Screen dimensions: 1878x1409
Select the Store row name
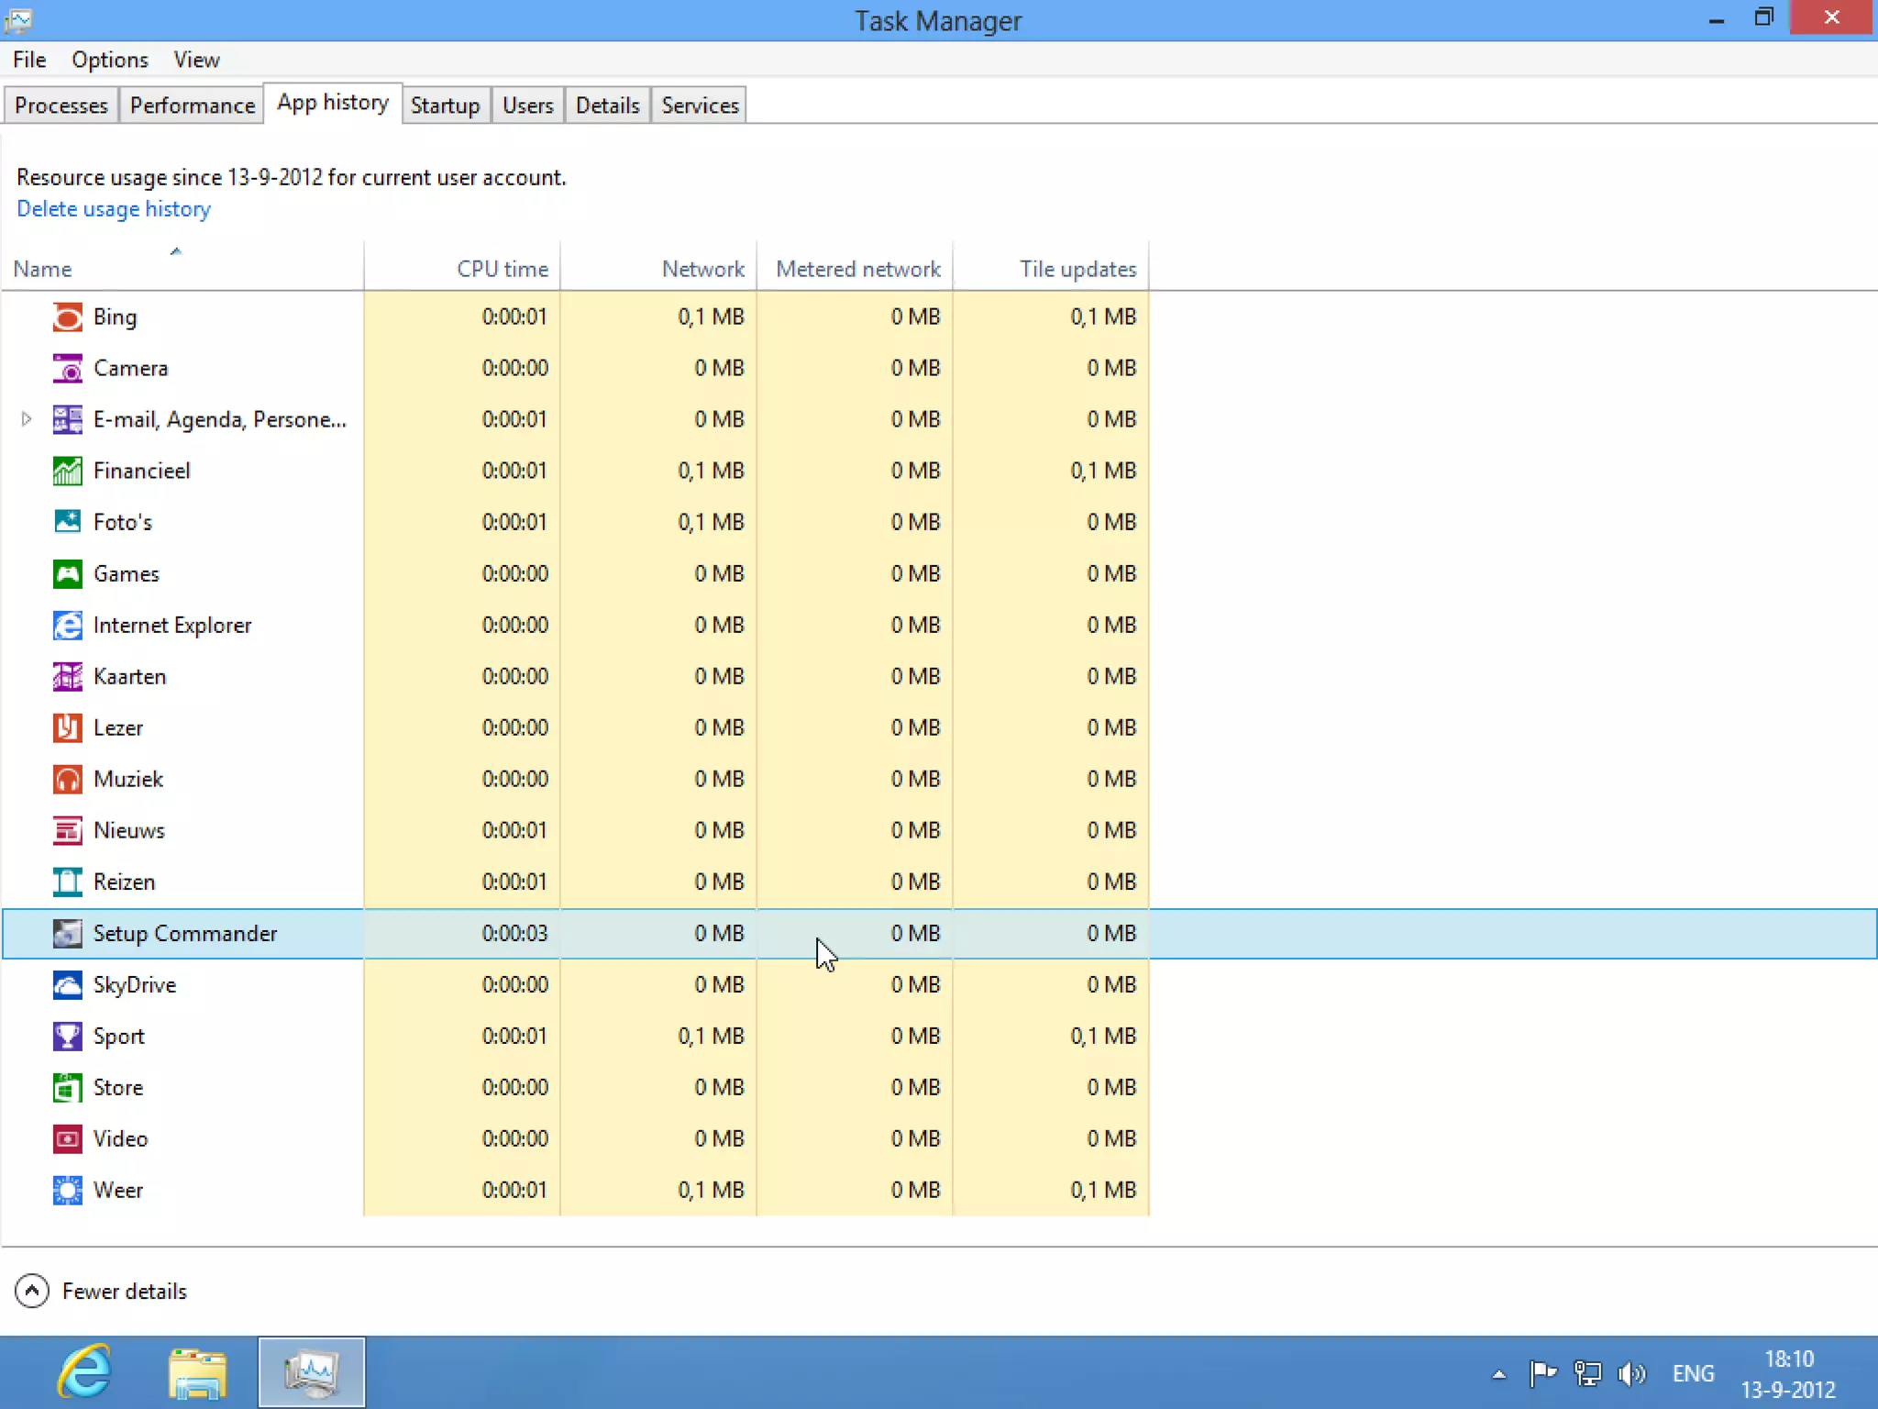(118, 1088)
